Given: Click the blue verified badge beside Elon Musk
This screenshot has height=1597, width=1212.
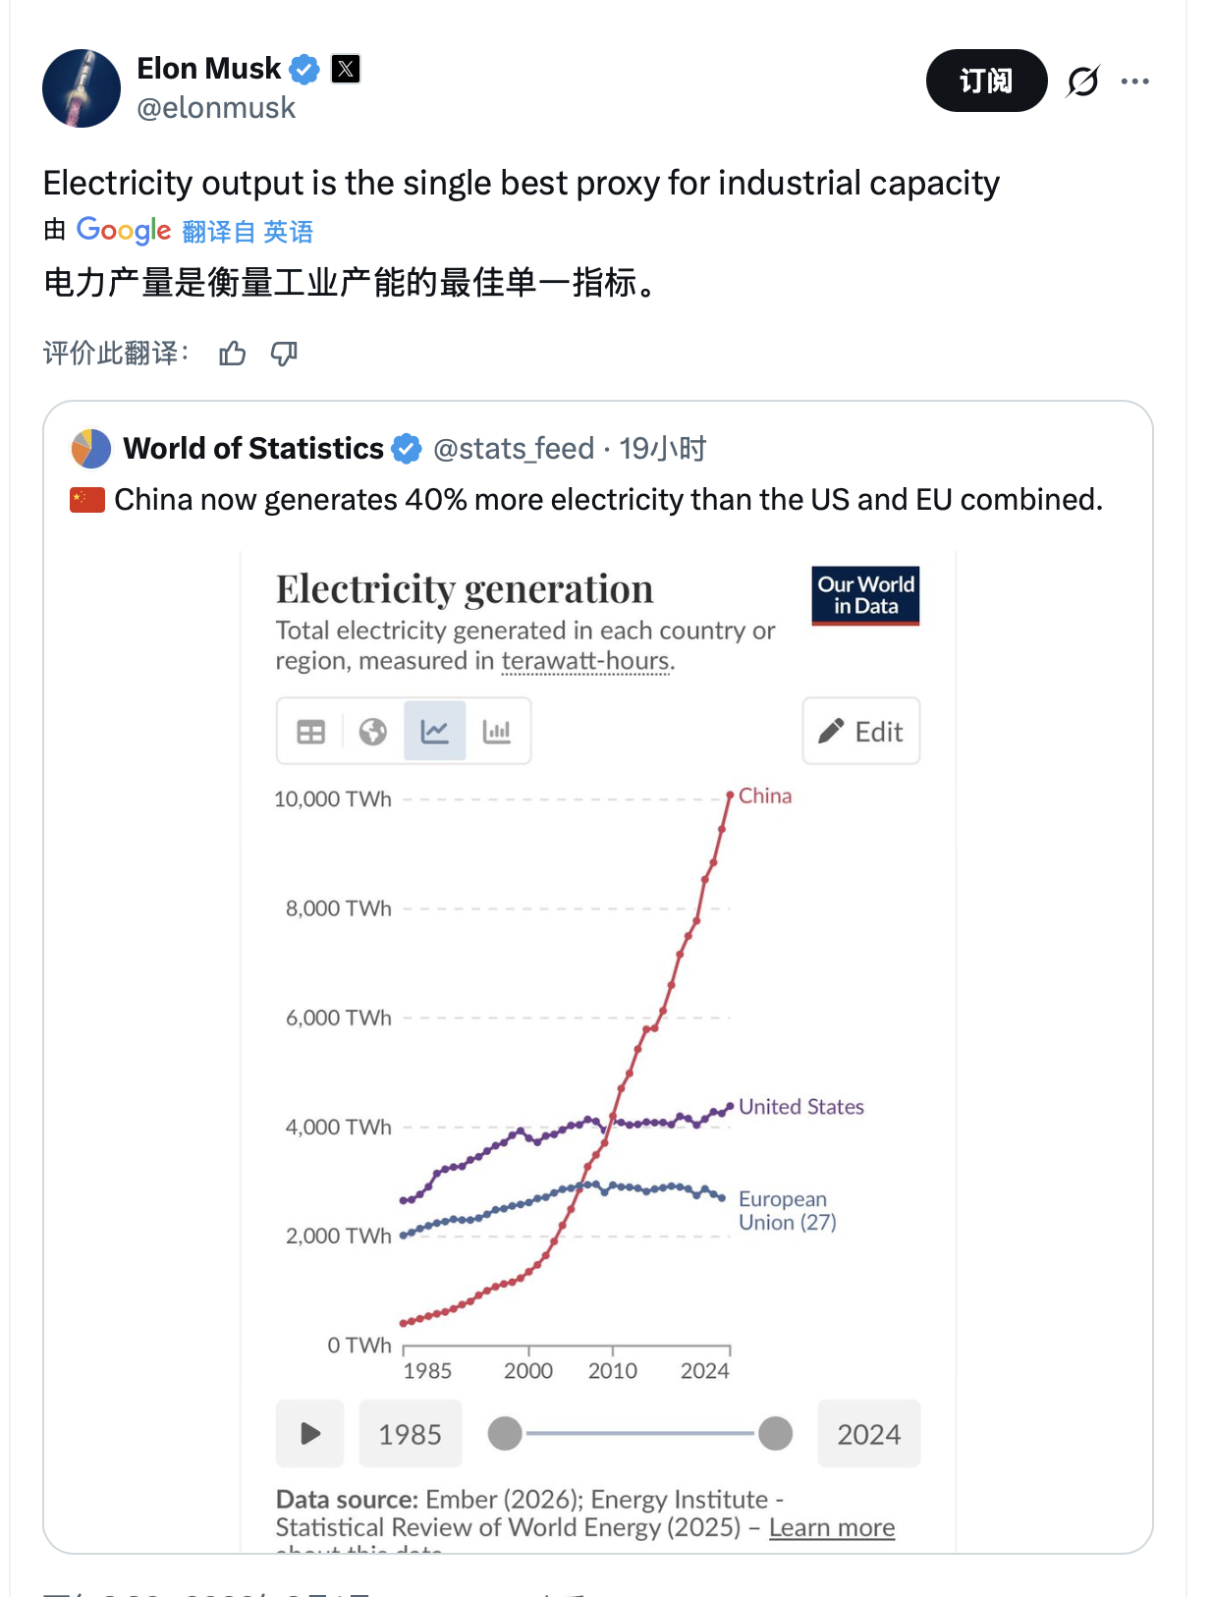Looking at the screenshot, I should 305,69.
